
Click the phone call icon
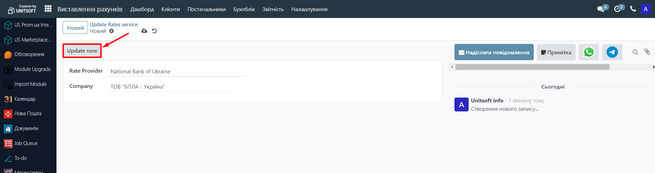click(633, 9)
